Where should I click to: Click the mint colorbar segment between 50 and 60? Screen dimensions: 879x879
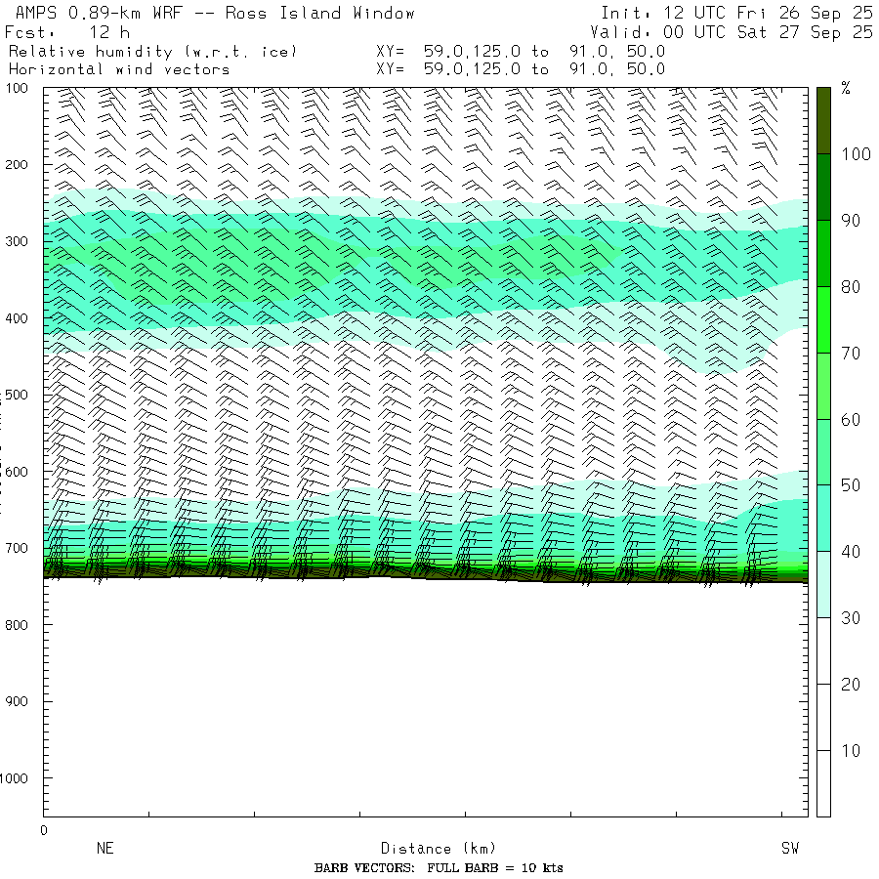823,452
